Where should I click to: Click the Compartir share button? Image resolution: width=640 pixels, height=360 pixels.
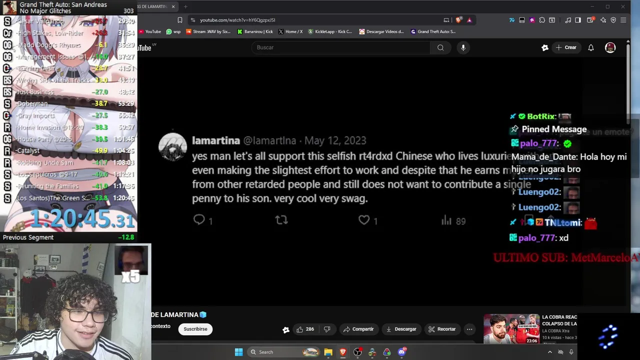(358, 329)
